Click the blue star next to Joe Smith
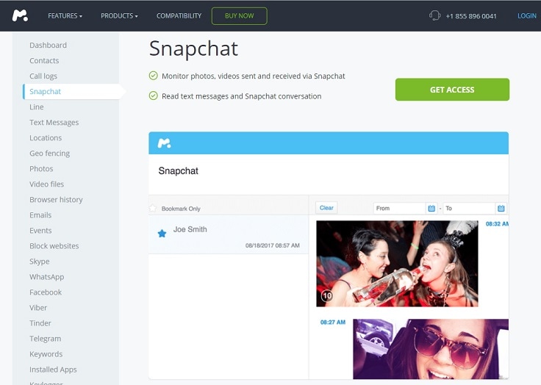 (162, 234)
